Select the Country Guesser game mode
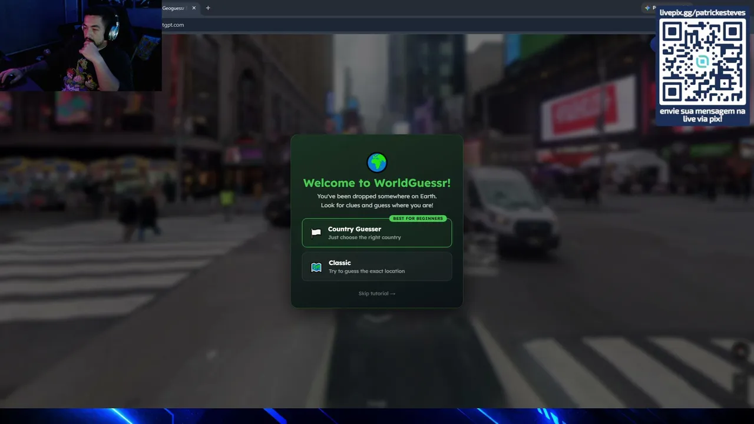The height and width of the screenshot is (424, 754). pyautogui.click(x=377, y=233)
